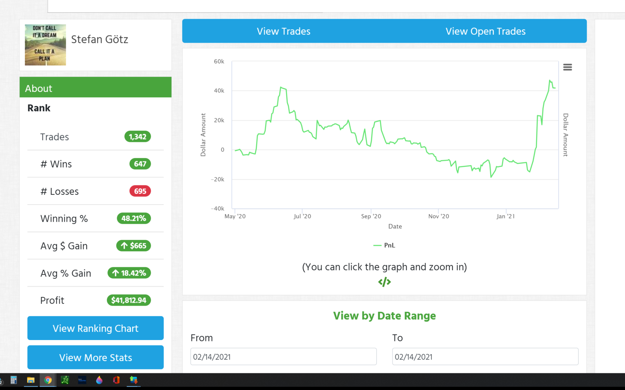Screen dimensions: 625x390
Task: Open the green starburst taskbar app
Action: pos(65,380)
